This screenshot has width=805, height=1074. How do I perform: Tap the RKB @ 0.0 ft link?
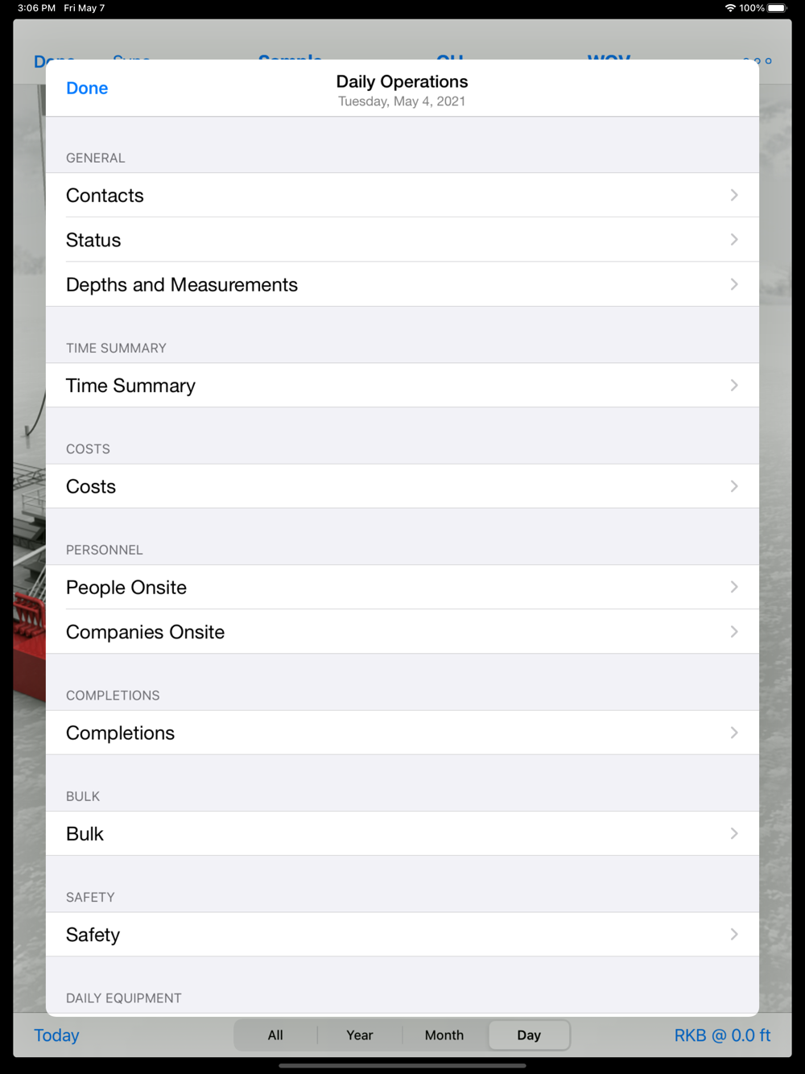pyautogui.click(x=722, y=1035)
